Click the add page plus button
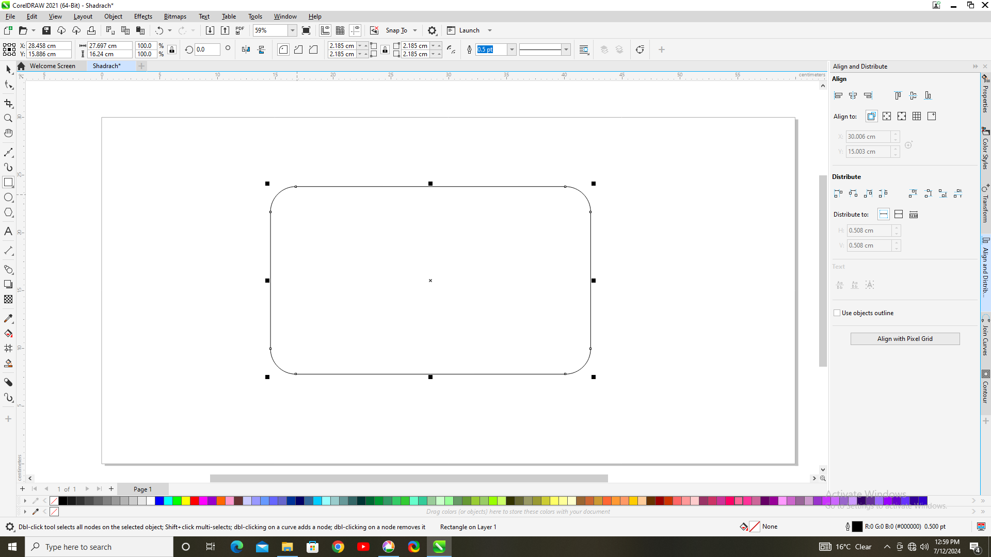Screen dimensions: 991x557 [111, 489]
